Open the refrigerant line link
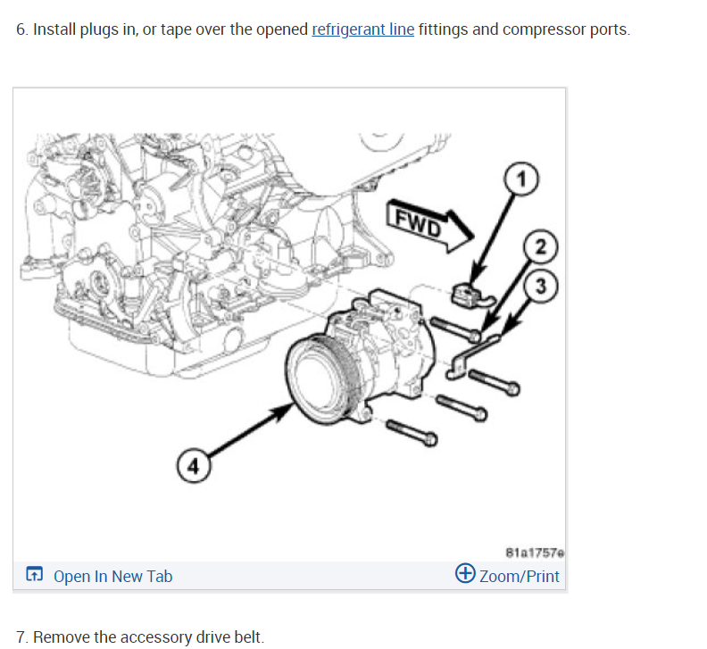 pos(363,29)
